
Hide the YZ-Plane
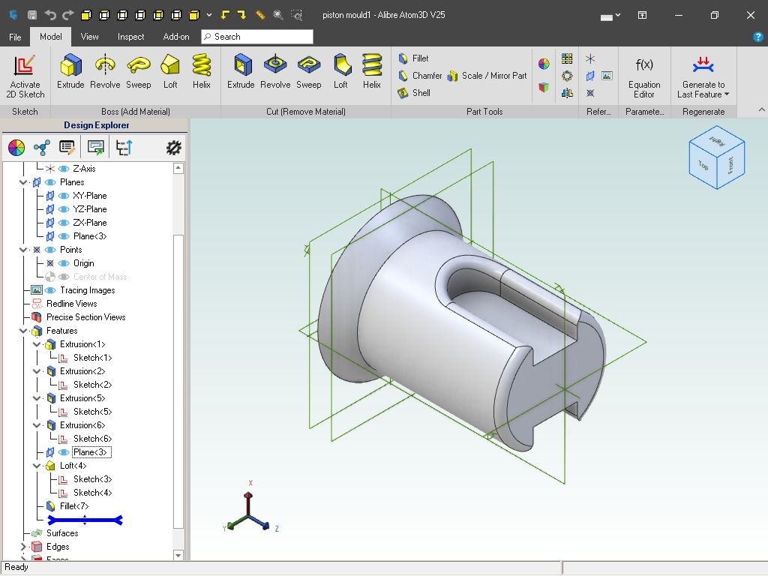coord(64,209)
